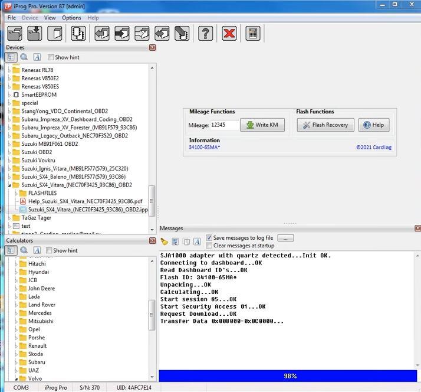Open the Options menu
This screenshot has height=392, width=421.
click(71, 18)
